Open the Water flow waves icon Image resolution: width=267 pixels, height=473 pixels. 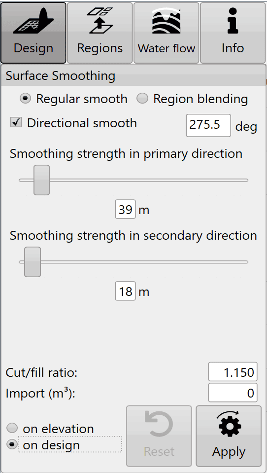click(x=167, y=21)
